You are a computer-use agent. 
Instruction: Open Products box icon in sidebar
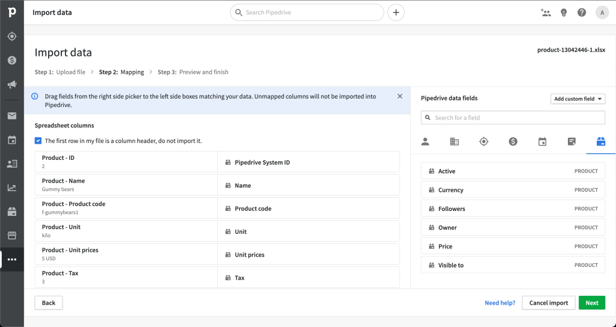coord(12,212)
